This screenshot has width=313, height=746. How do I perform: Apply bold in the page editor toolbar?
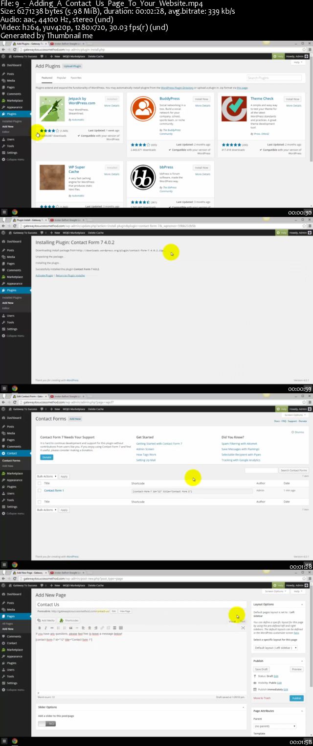pyautogui.click(x=40, y=627)
